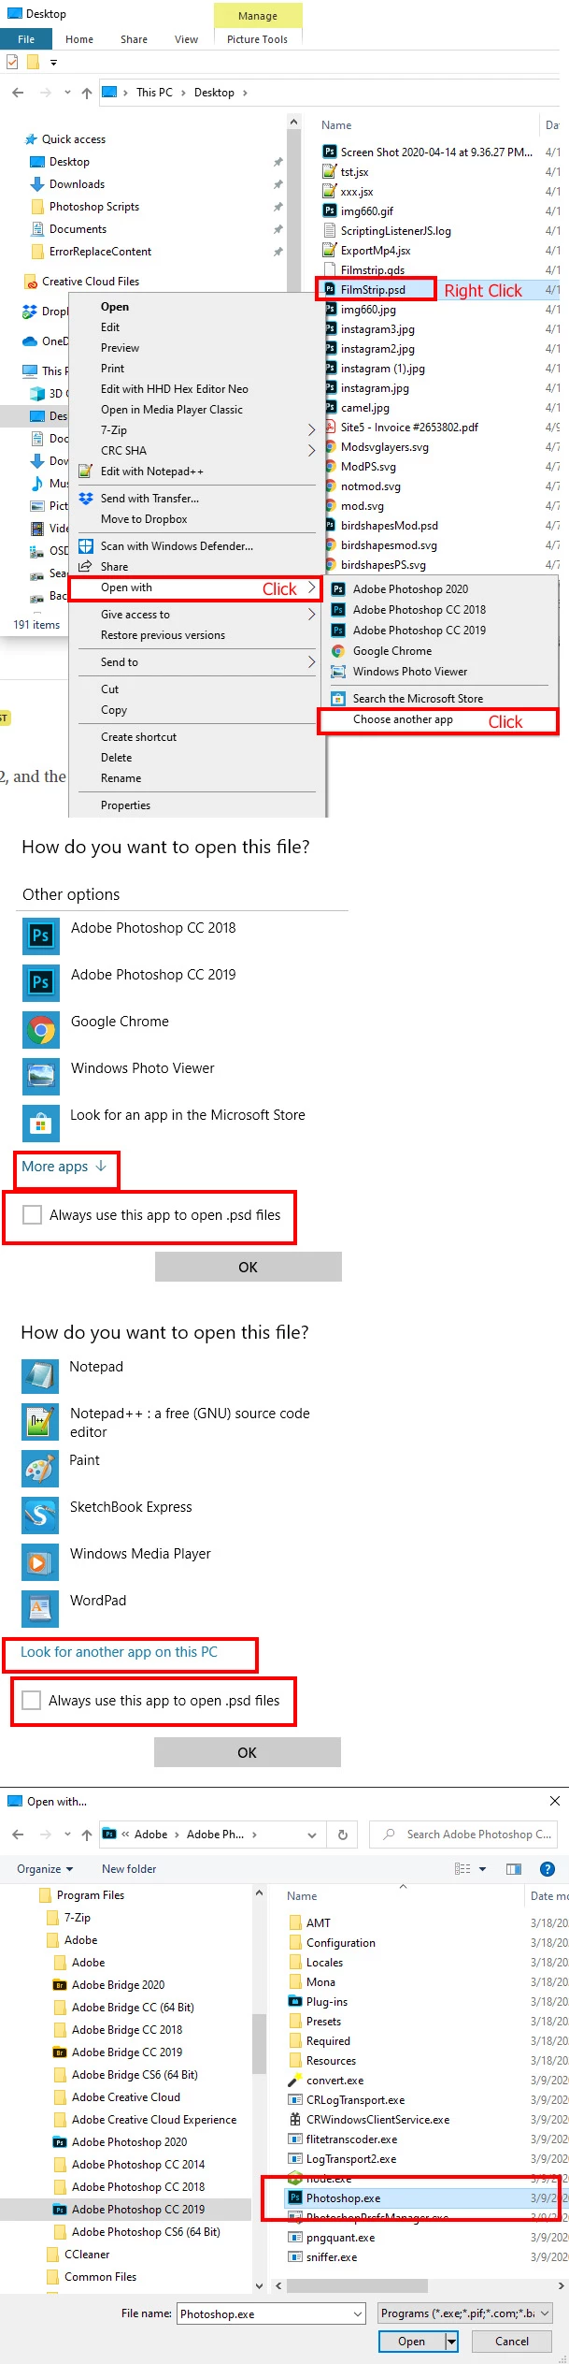Select Adobe Photoshop CC 2018 app icon
569x2364 pixels.
[41, 935]
